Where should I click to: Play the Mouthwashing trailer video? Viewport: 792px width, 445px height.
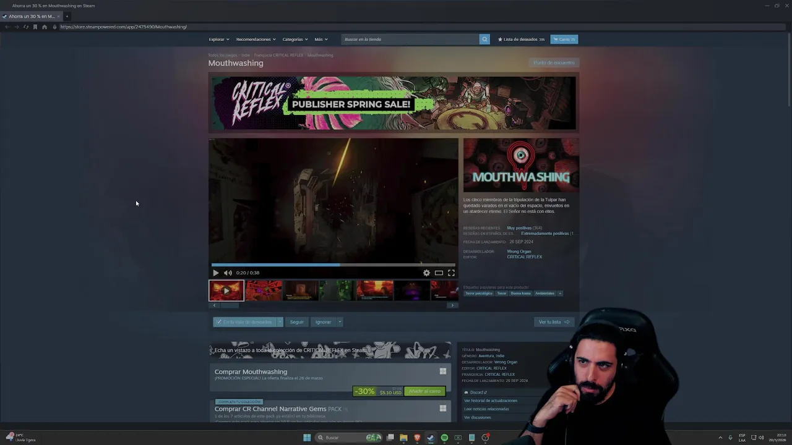tap(215, 273)
